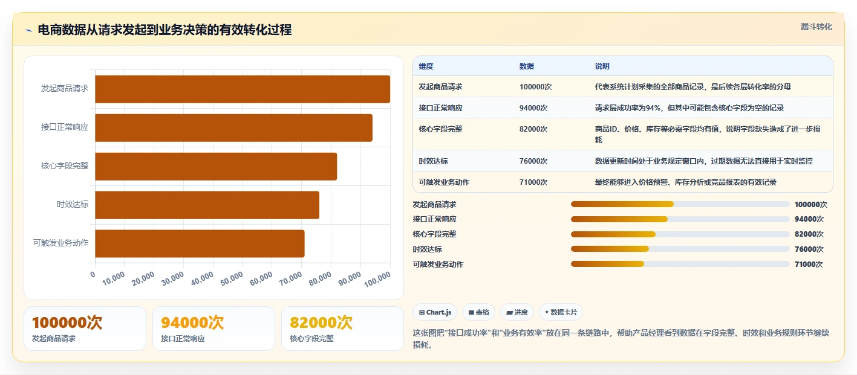Click the 发起商品请求 progress bar
The height and width of the screenshot is (375, 857).
[x=680, y=204]
